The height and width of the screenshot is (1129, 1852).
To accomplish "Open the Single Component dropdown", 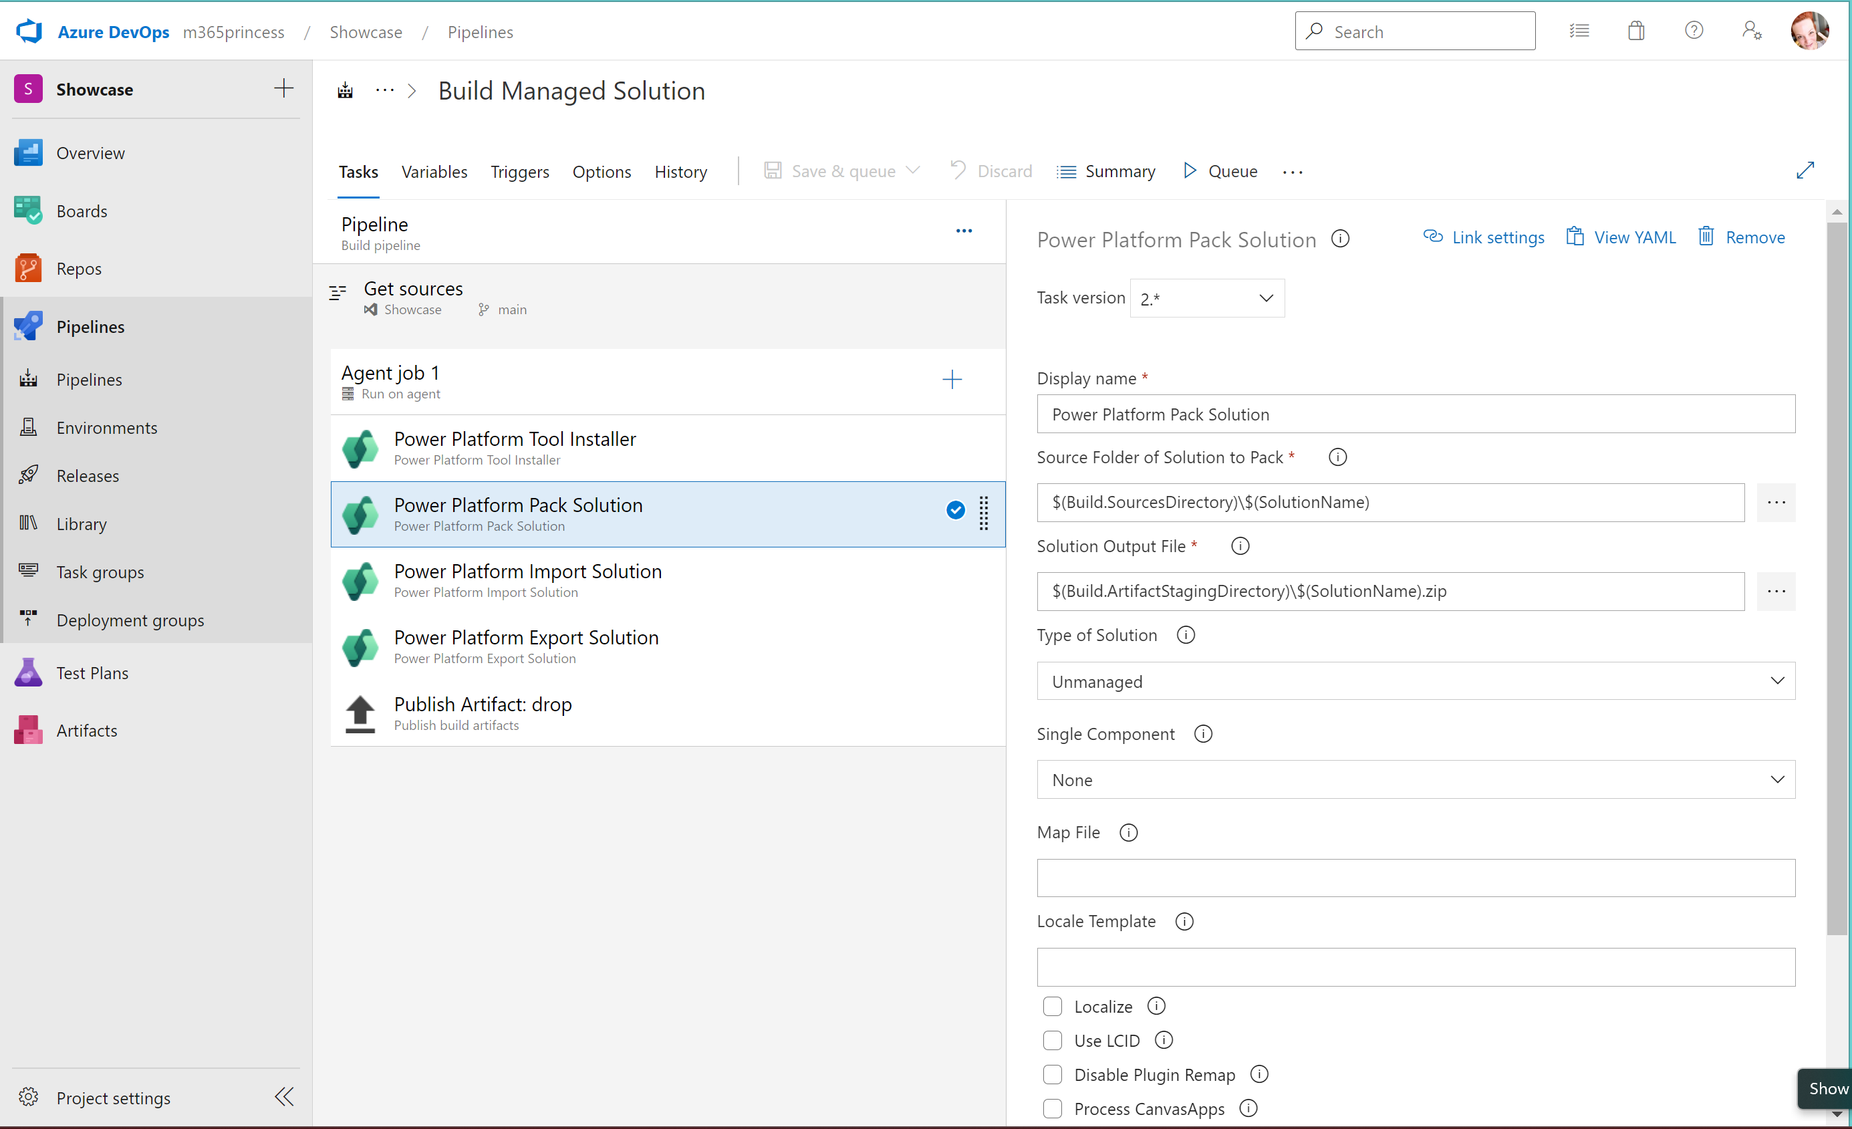I will click(x=1416, y=779).
